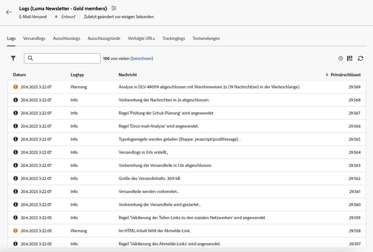The image size is (373, 252).
Task: Click 'Info' log type in row 29.562
Action: [74, 178]
